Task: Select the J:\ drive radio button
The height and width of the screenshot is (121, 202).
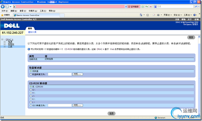Action: point(31,96)
